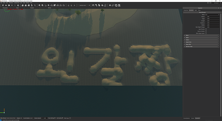
Task: Toggle the Path Snap checkbox
Action: [70, 118]
